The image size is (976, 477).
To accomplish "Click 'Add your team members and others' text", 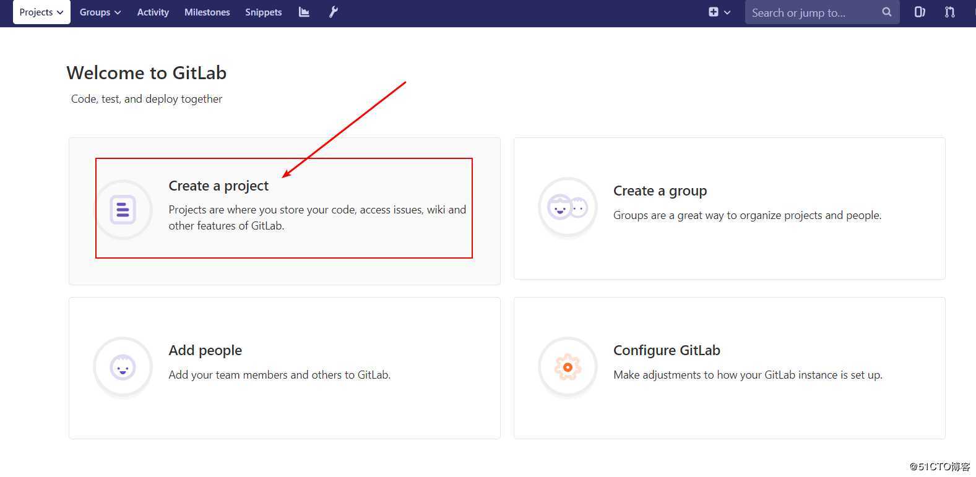I will click(x=279, y=375).
